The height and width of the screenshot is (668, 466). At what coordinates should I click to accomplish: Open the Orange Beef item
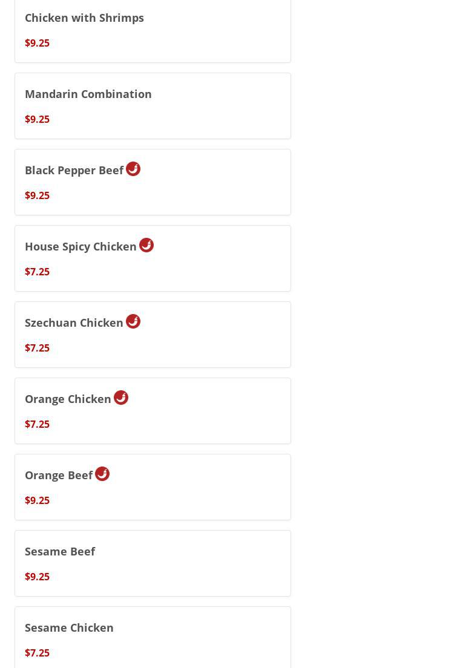coord(59,475)
